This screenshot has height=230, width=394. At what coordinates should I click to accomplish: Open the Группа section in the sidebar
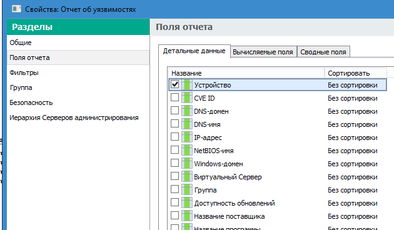[x=78, y=87]
